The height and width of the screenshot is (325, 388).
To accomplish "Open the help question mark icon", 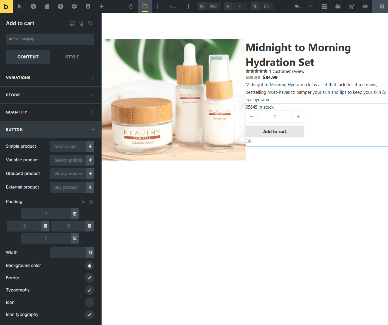I will (x=33, y=6).
